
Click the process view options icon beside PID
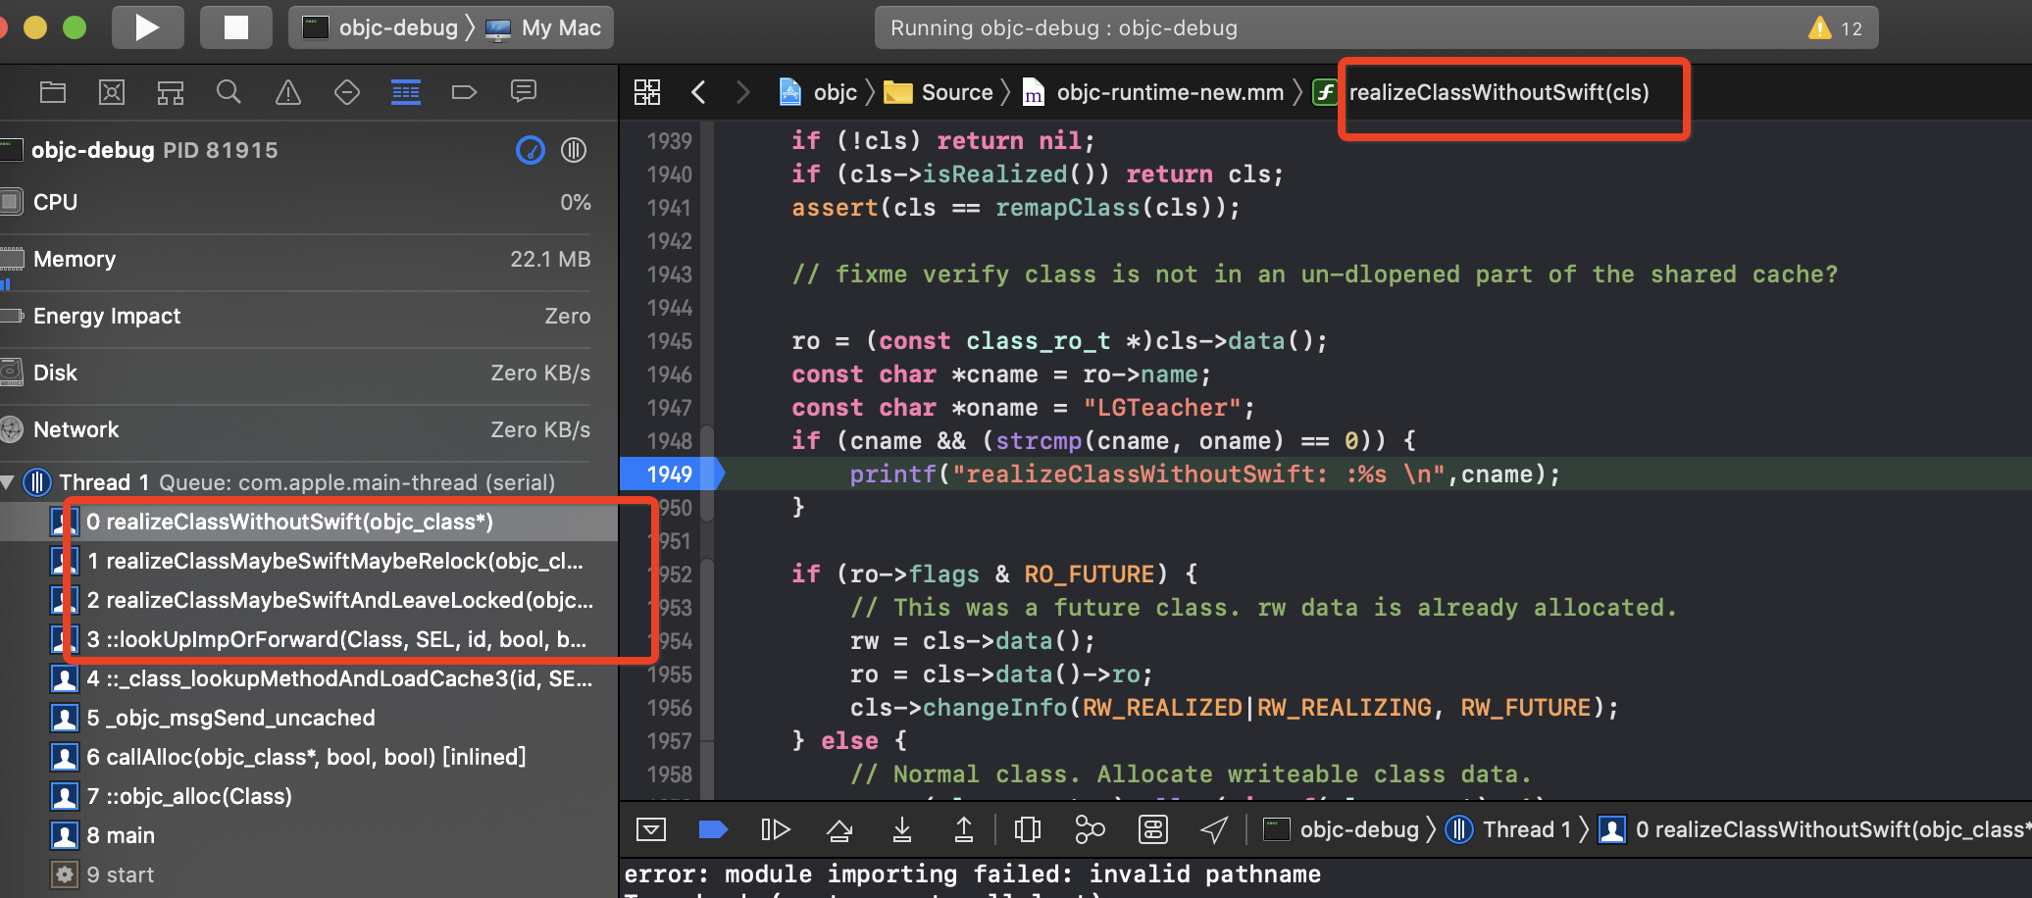point(574,150)
